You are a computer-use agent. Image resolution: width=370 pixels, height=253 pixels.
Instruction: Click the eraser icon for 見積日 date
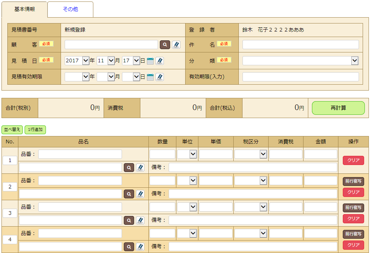tap(159, 61)
